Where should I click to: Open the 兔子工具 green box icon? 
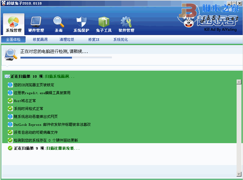104,22
